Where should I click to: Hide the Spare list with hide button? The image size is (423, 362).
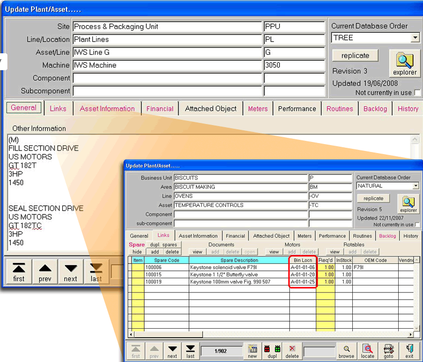click(137, 252)
